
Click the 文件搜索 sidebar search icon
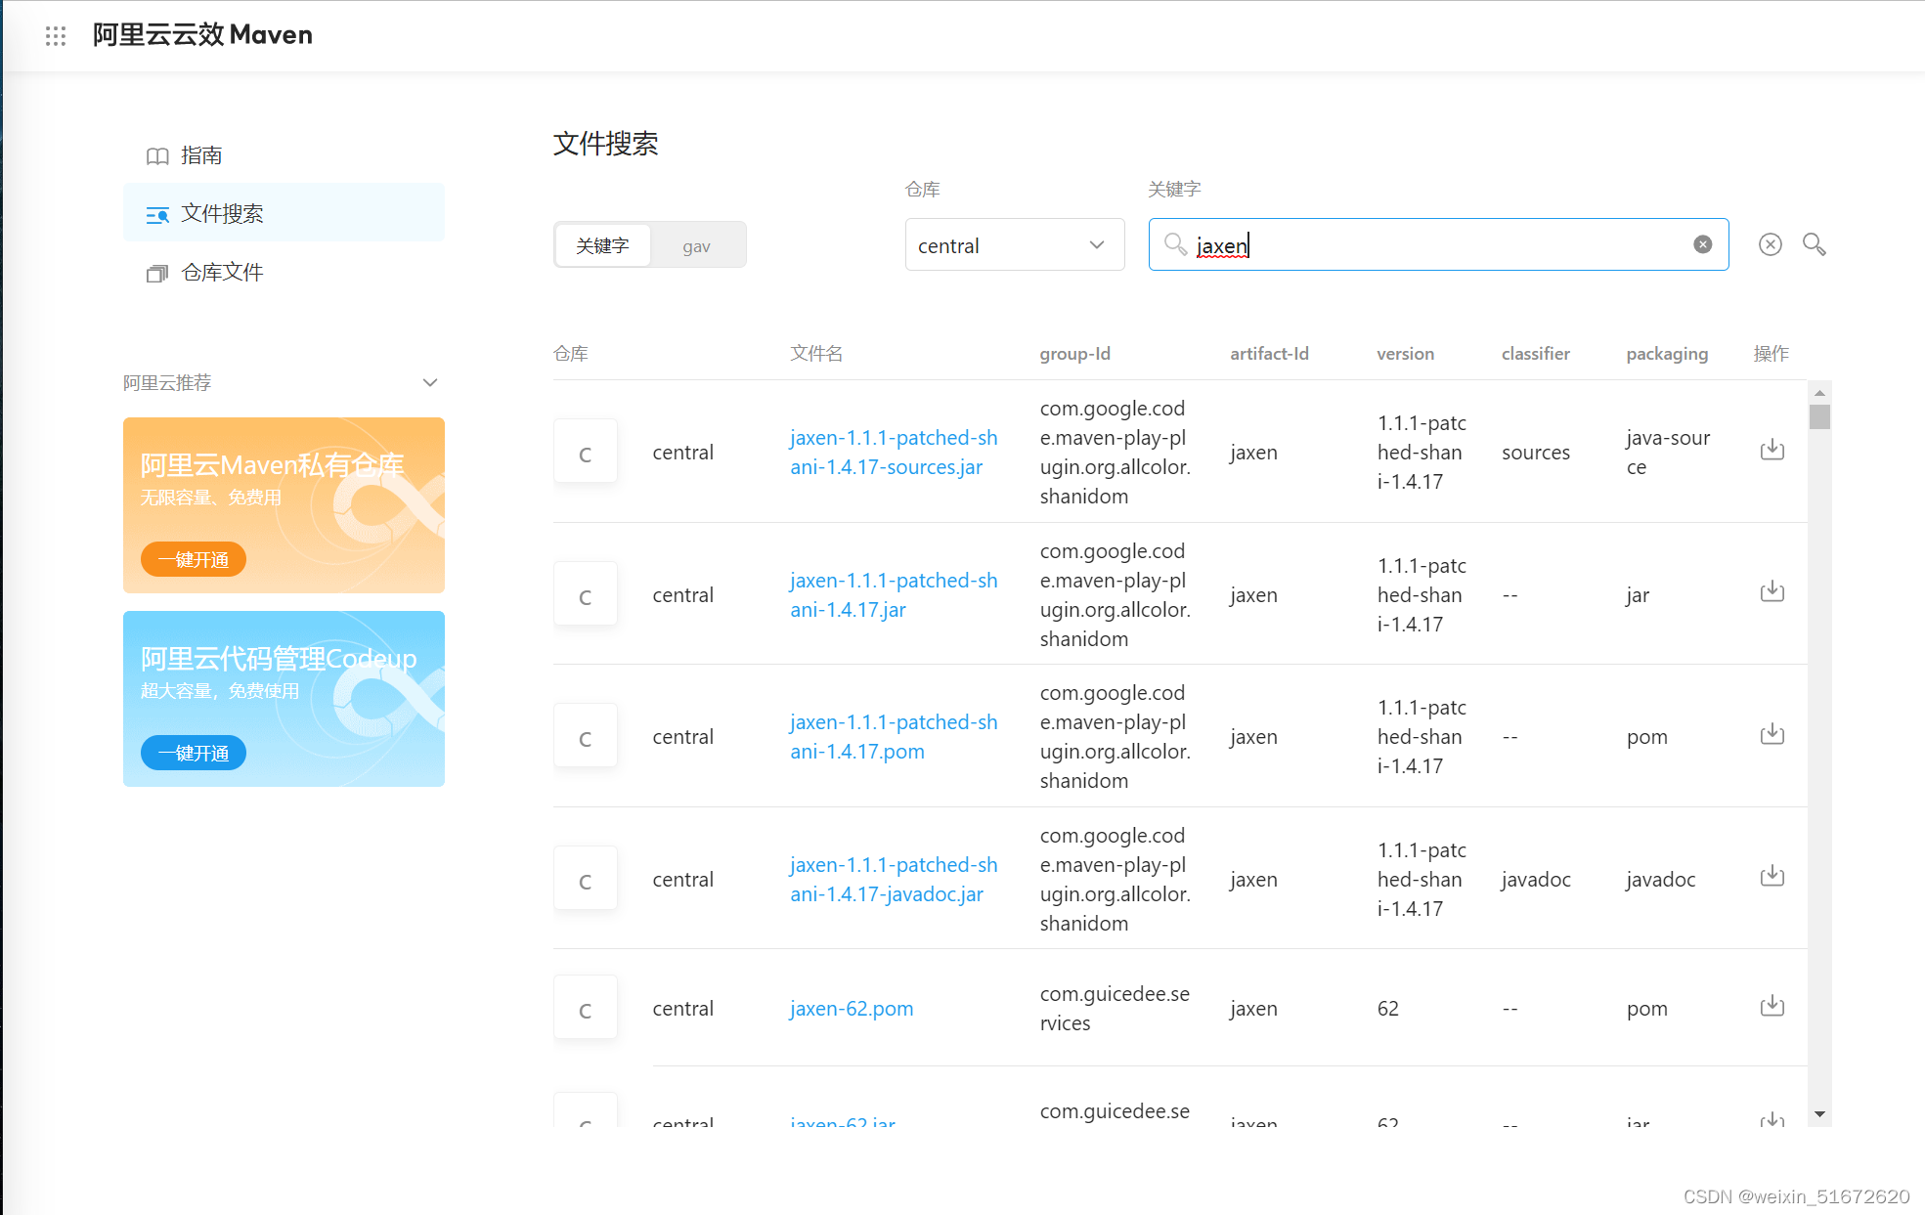coord(157,215)
